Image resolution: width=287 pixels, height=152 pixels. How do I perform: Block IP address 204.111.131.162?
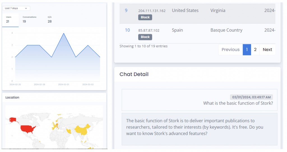click(x=145, y=17)
